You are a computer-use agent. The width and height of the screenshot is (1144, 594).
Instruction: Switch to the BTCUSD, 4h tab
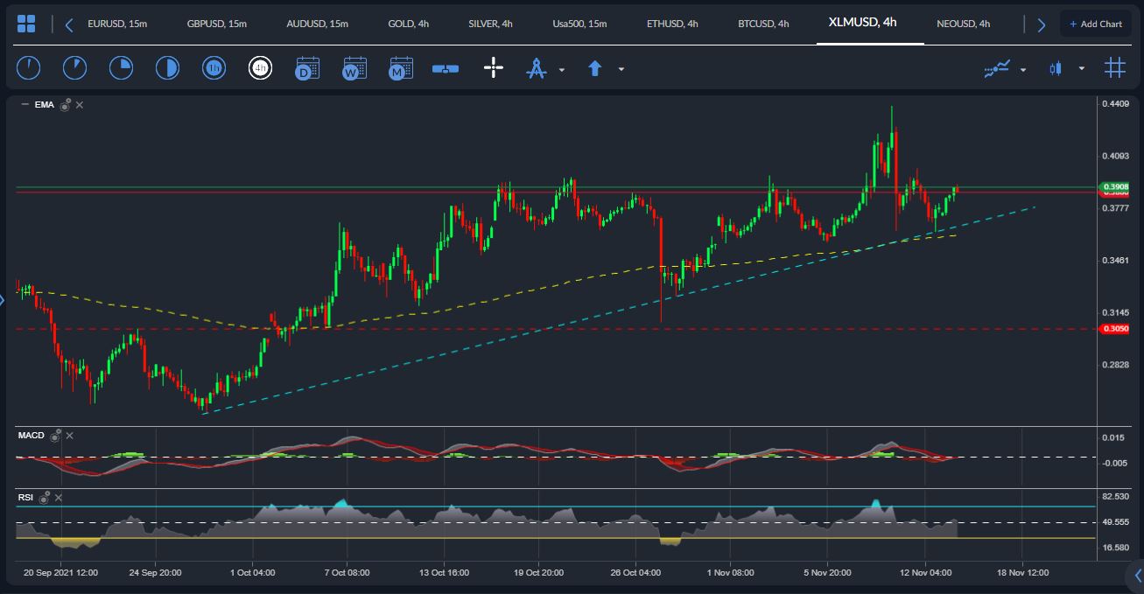(x=763, y=24)
